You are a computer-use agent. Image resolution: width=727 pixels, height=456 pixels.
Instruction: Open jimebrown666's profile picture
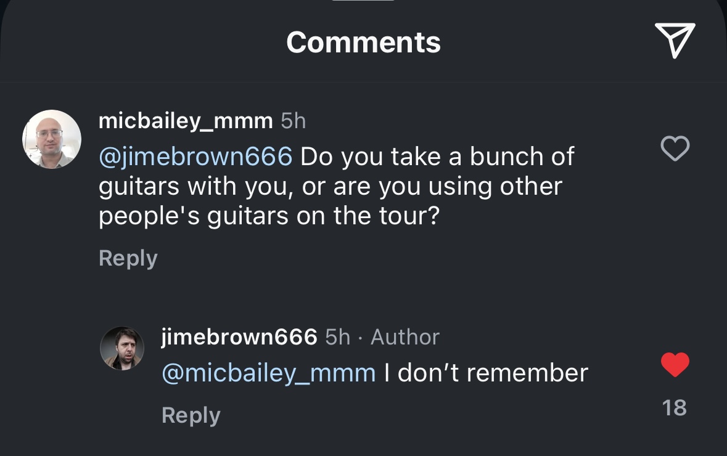pyautogui.click(x=122, y=348)
